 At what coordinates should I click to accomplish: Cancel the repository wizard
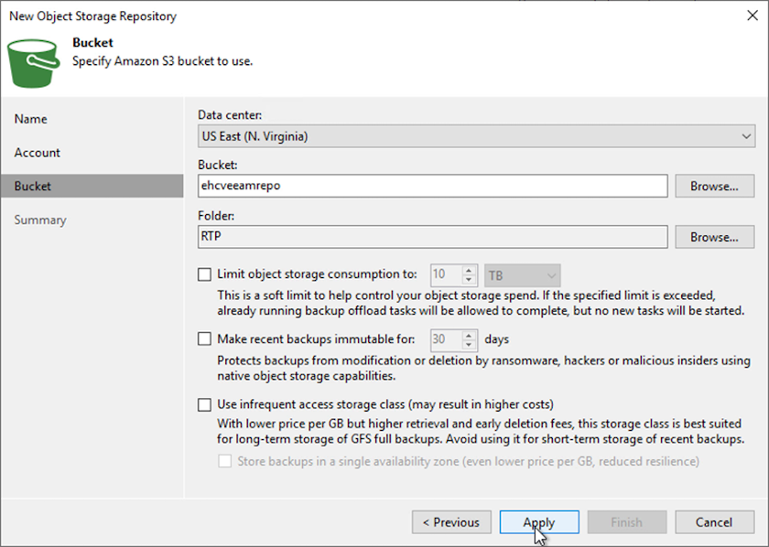click(713, 522)
